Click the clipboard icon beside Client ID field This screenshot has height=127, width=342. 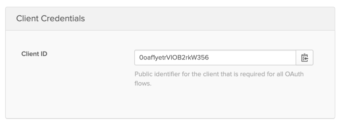coord(305,58)
